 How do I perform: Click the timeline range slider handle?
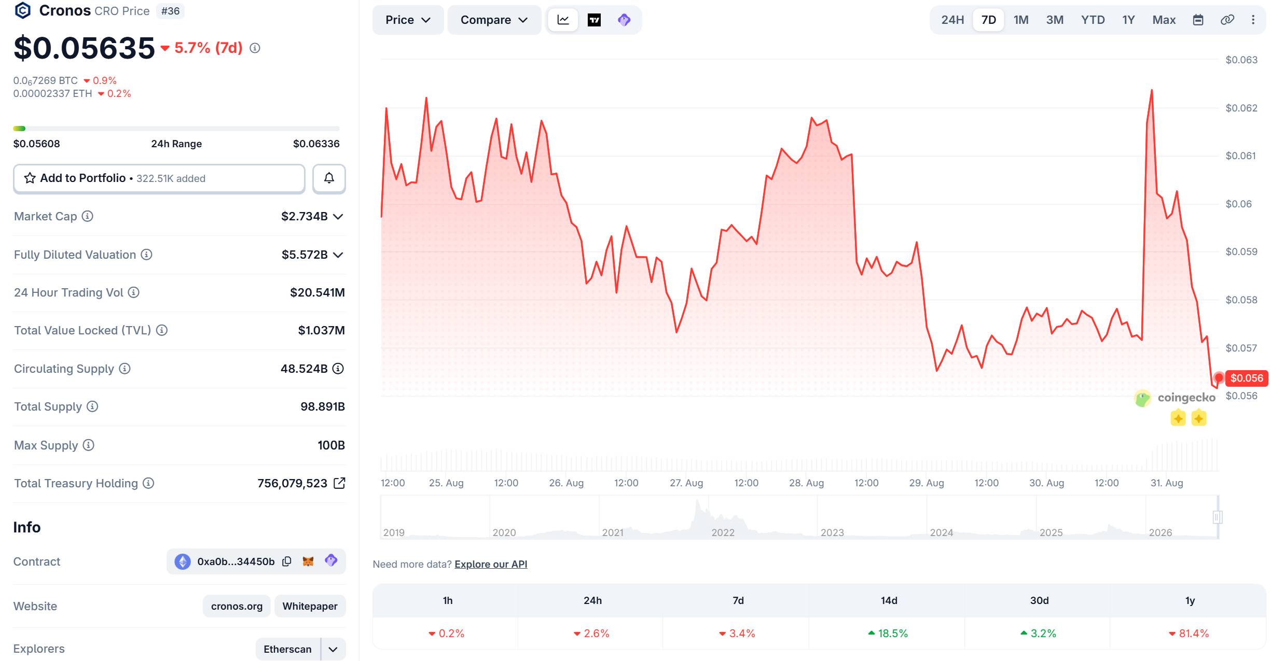click(1218, 517)
